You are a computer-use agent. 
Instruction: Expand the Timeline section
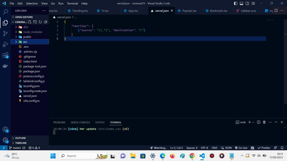[30, 143]
